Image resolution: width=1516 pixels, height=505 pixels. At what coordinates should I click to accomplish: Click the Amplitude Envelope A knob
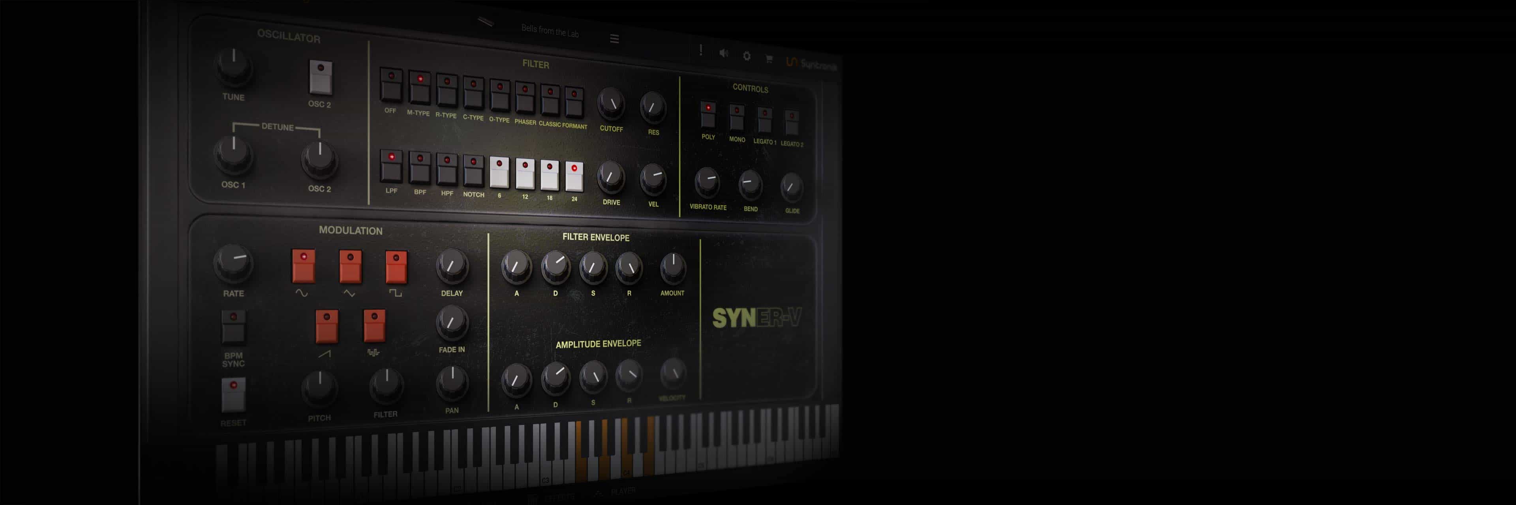(516, 380)
